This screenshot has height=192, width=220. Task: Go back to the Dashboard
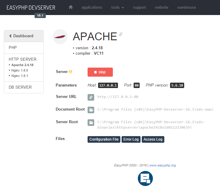pyautogui.click(x=24, y=36)
